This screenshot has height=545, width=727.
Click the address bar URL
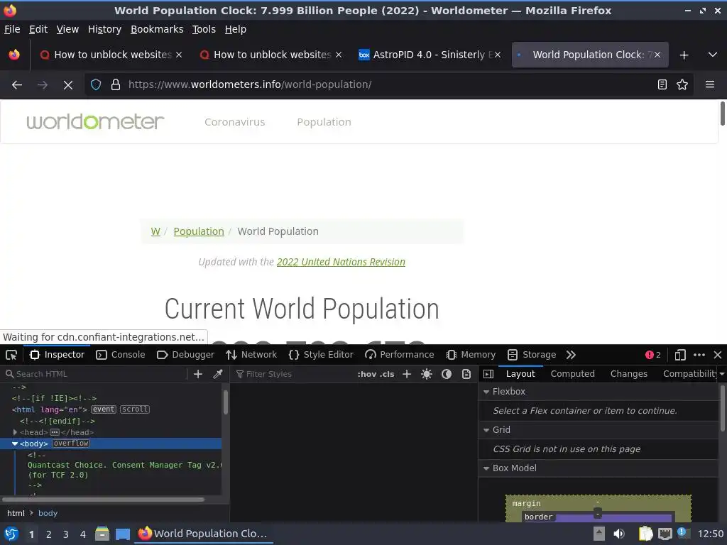pos(250,85)
